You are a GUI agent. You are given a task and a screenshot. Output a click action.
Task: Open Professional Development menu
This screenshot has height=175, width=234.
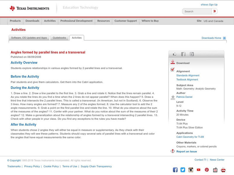[76, 21]
